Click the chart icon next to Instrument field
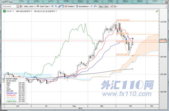169x111 pixels. click(x=21, y=6)
